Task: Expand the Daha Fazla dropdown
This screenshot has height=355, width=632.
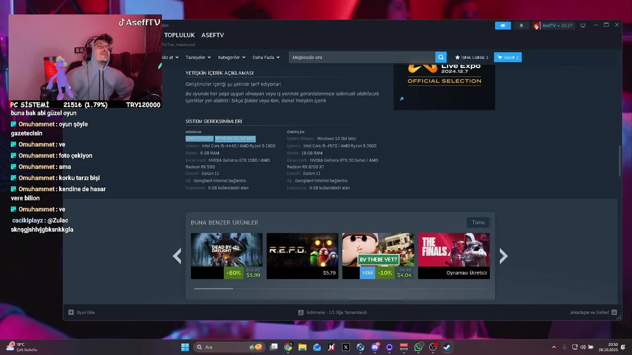Action: pos(266,57)
